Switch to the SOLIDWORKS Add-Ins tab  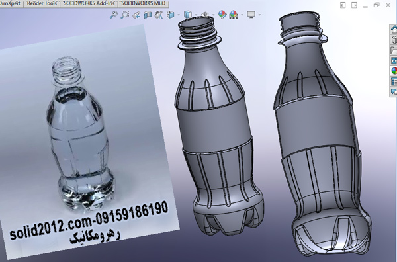click(89, 3)
